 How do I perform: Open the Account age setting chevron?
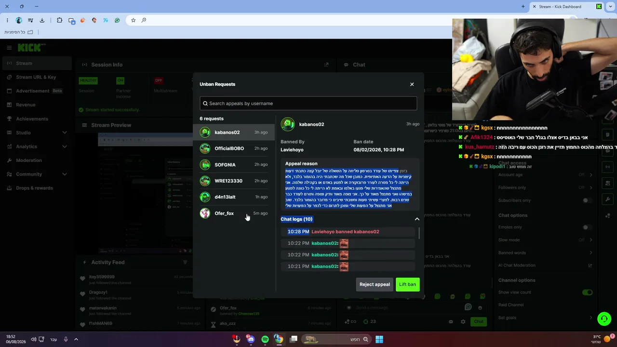pyautogui.click(x=591, y=175)
